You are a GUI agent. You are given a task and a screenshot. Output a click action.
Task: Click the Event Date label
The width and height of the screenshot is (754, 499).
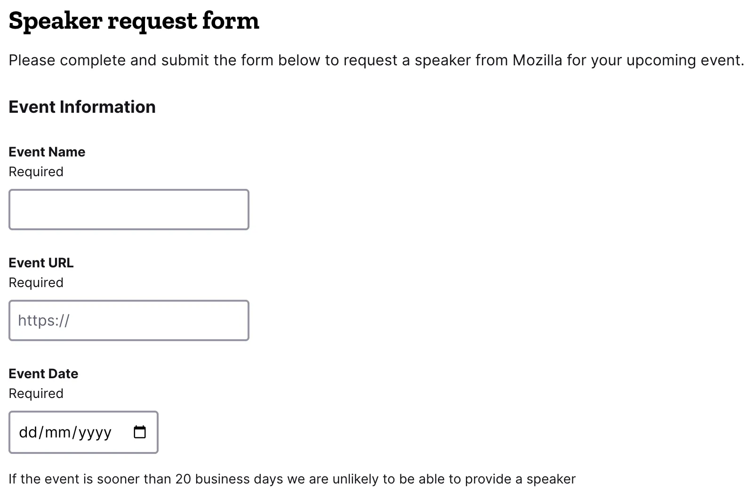point(43,374)
